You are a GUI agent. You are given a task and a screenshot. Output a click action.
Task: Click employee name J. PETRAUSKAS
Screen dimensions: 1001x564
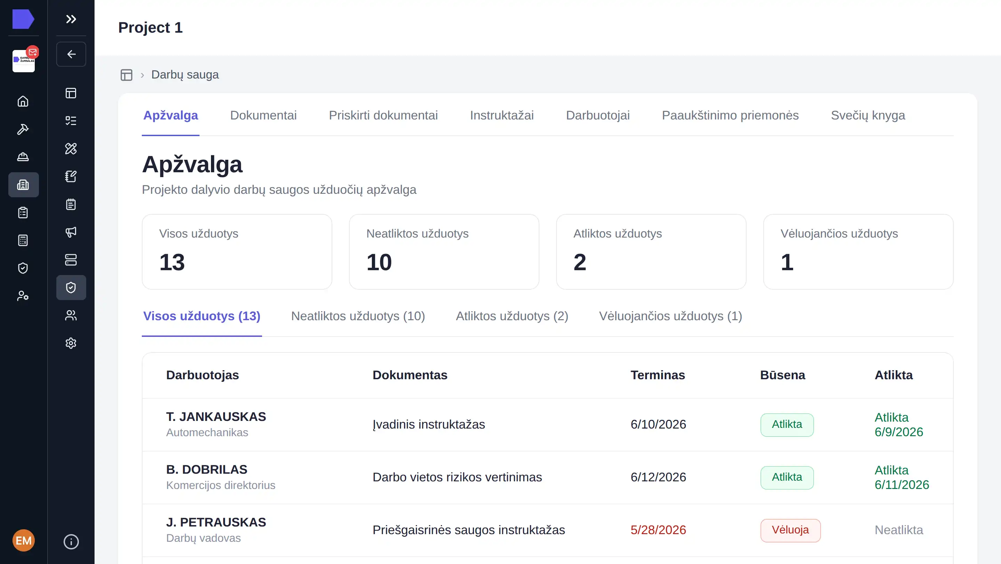(216, 522)
